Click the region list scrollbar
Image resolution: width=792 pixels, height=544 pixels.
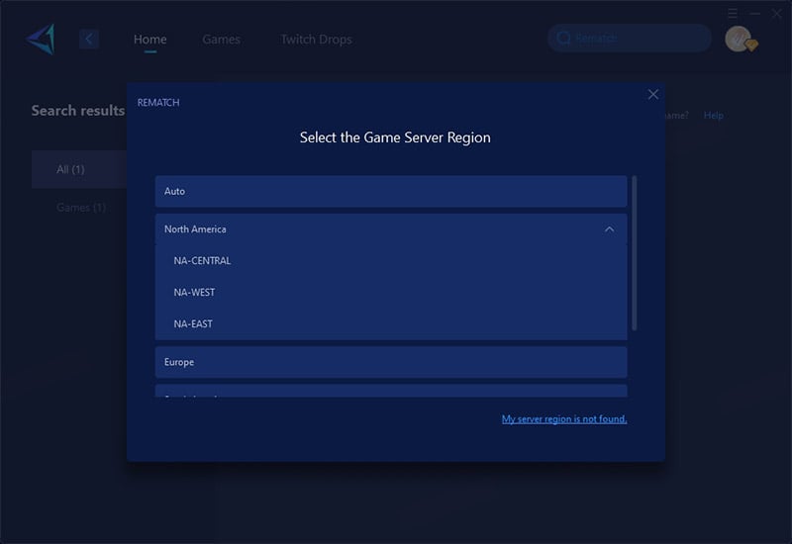(635, 253)
